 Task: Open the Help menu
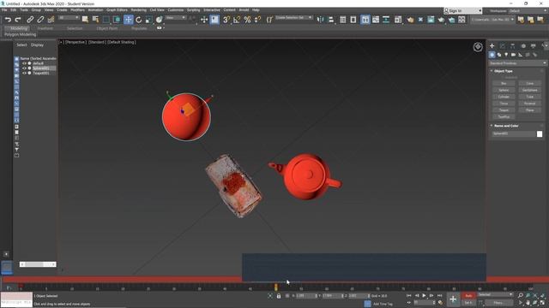(256, 10)
